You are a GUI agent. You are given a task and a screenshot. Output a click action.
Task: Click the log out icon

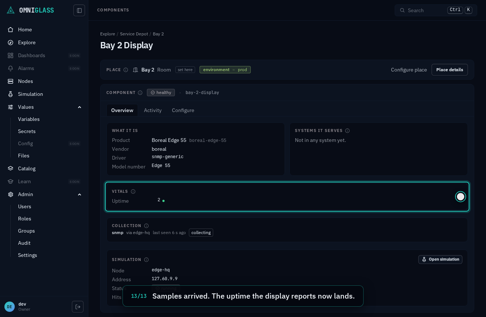(x=78, y=307)
